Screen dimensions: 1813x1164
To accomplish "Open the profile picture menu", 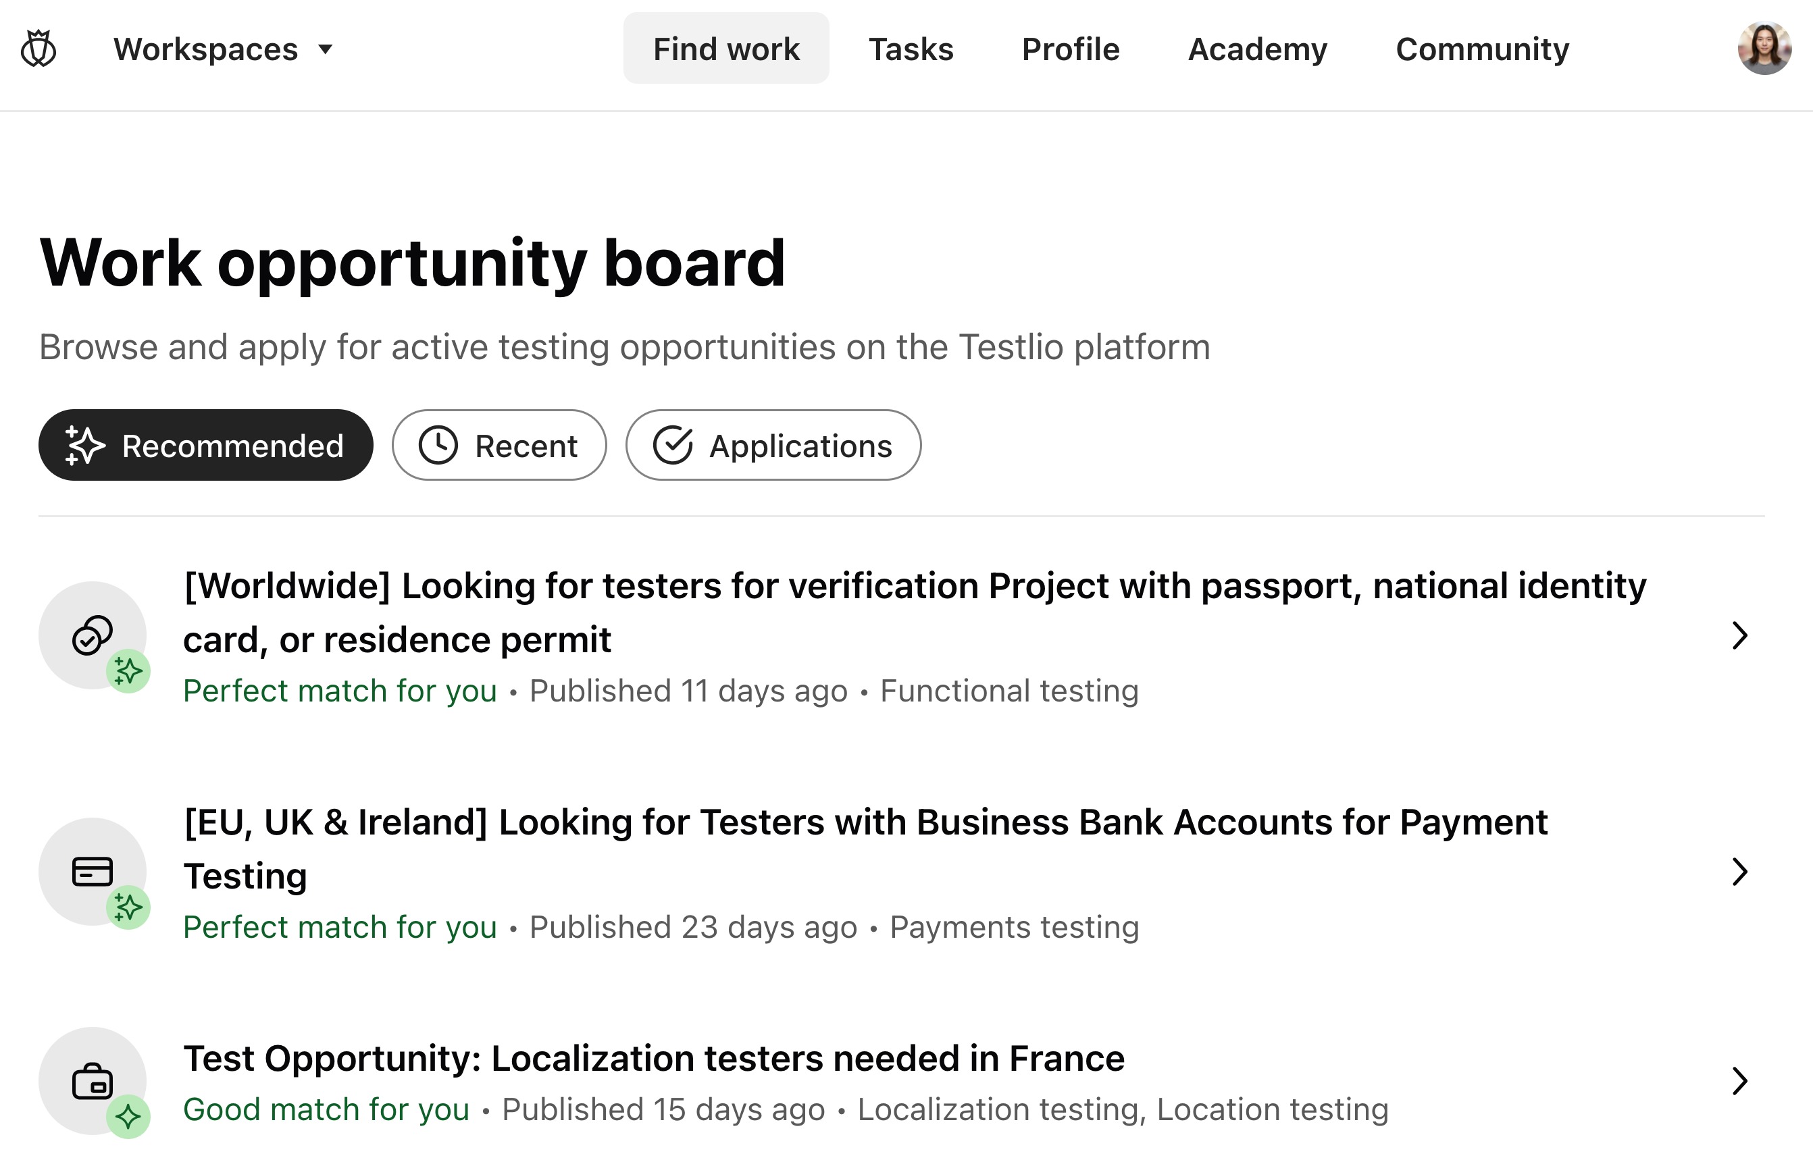I will (1764, 48).
